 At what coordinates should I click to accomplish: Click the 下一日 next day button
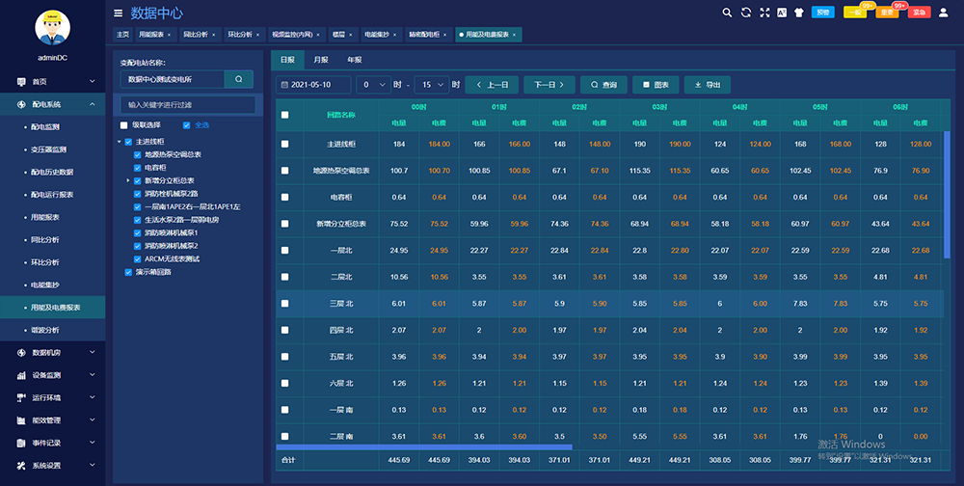tap(549, 85)
